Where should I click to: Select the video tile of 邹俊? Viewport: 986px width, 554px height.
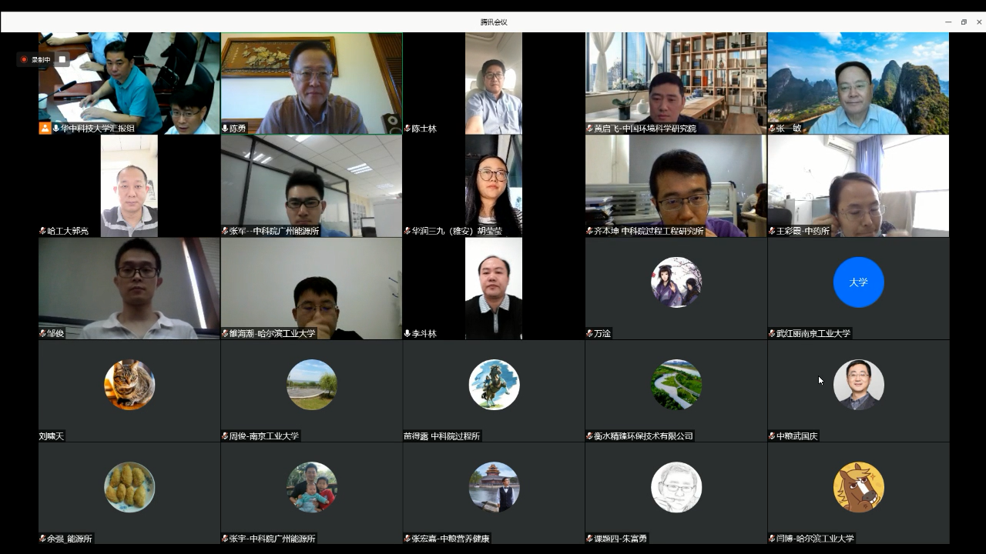pyautogui.click(x=129, y=288)
